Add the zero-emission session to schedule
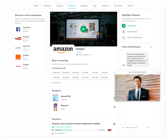 tap(114, 124)
